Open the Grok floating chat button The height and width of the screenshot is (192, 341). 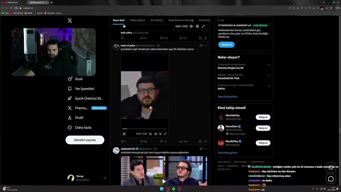[x=331, y=167]
